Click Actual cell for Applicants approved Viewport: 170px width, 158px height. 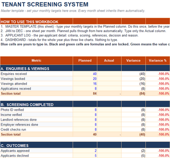pyautogui.click(x=109, y=151)
